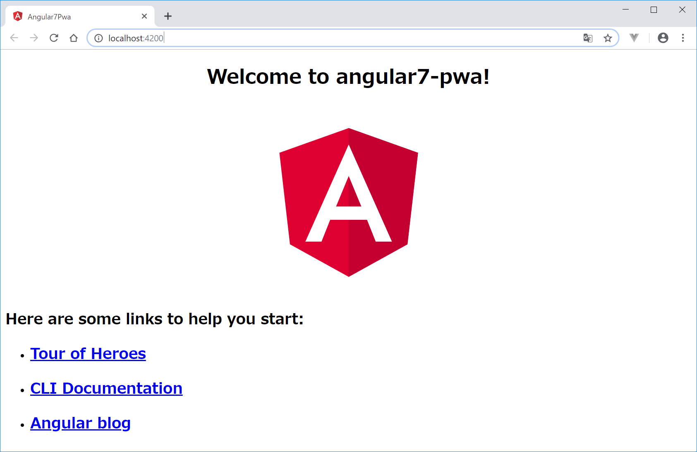Go to the home page icon
Screen dimensions: 697x452
(74, 38)
